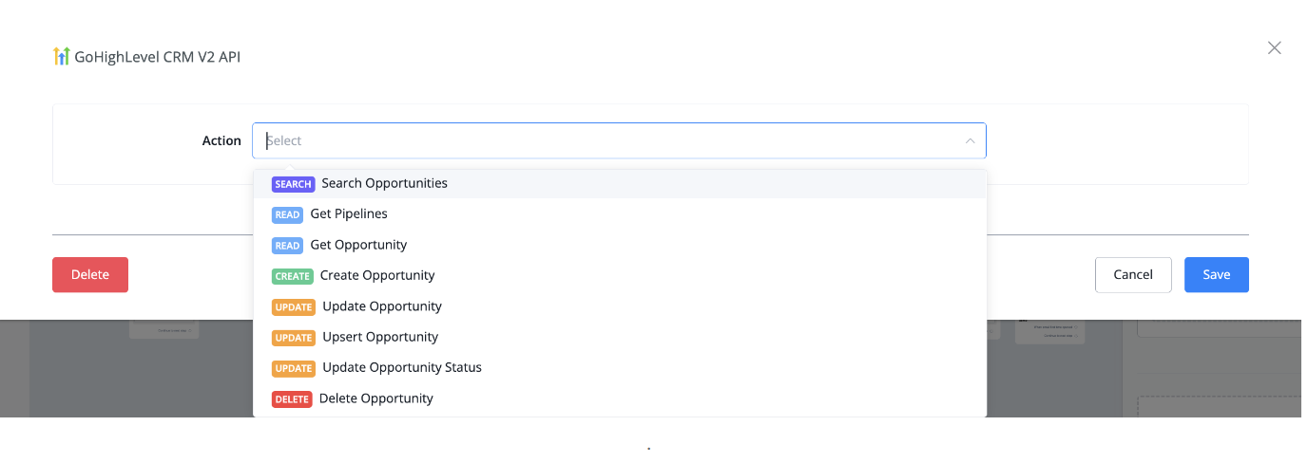
Task: Choose Search Opportunities action
Action: coord(620,183)
